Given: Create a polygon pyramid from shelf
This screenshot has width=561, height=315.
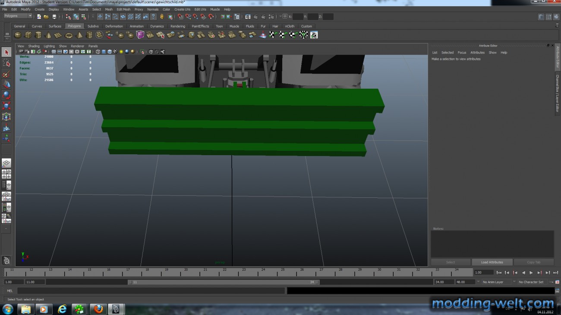Looking at the screenshot, I should tap(79, 35).
